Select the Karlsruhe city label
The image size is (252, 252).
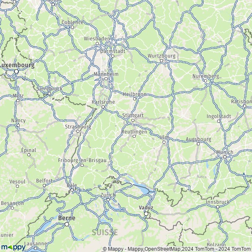(103, 102)
